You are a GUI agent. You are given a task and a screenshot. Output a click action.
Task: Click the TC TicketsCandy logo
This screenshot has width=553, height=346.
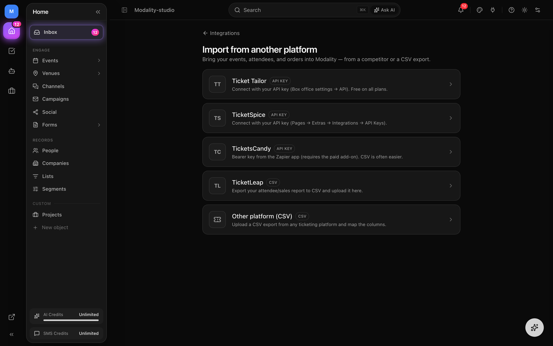217,152
